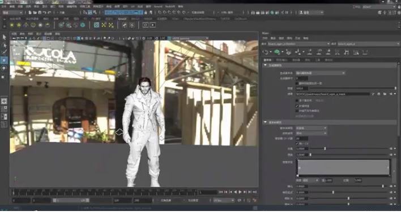Play the animation backward
Image resolution: width=401 pixels, height=224 pixels.
tap(235, 192)
